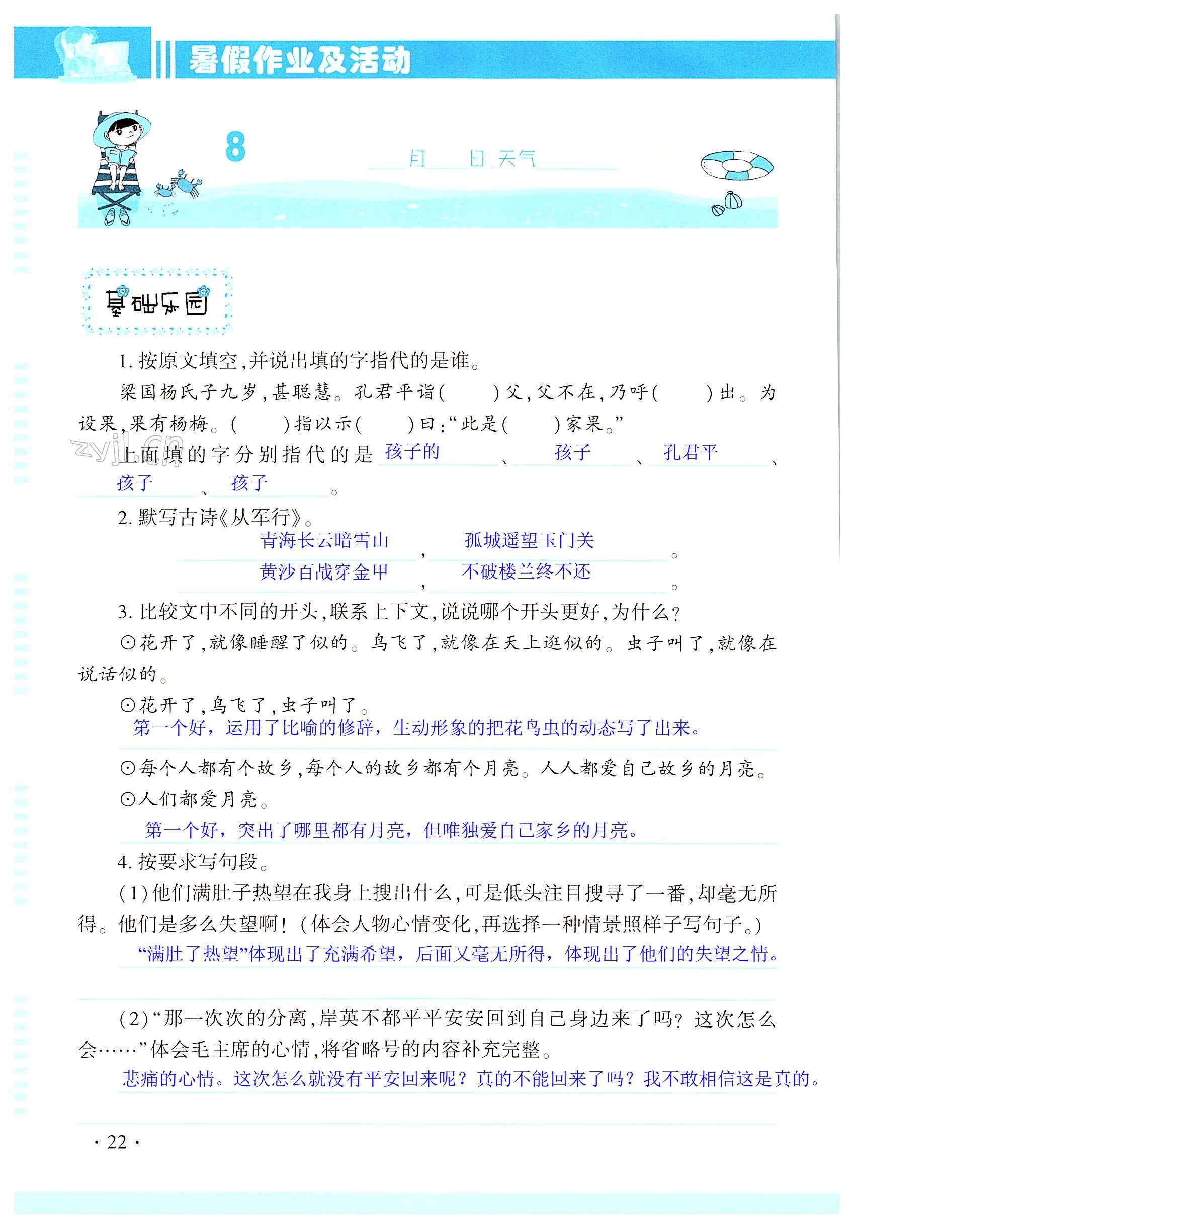This screenshot has width=1201, height=1228.
Task: Select bullet before 每个人都有个故乡
Action: [127, 768]
